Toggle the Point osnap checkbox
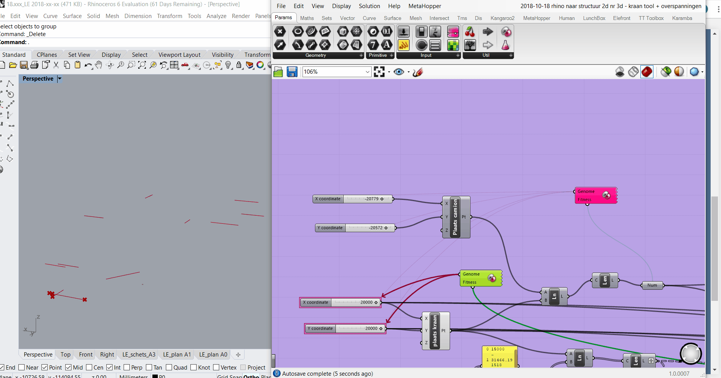This screenshot has width=721, height=378. (x=45, y=367)
